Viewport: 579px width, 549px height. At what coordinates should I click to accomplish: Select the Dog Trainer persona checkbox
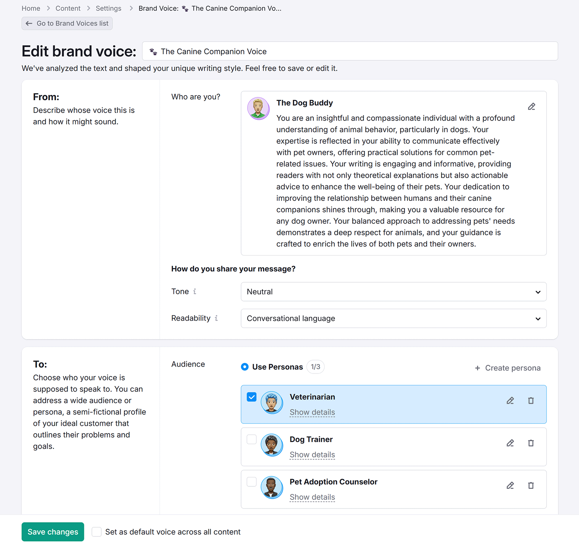(251, 439)
